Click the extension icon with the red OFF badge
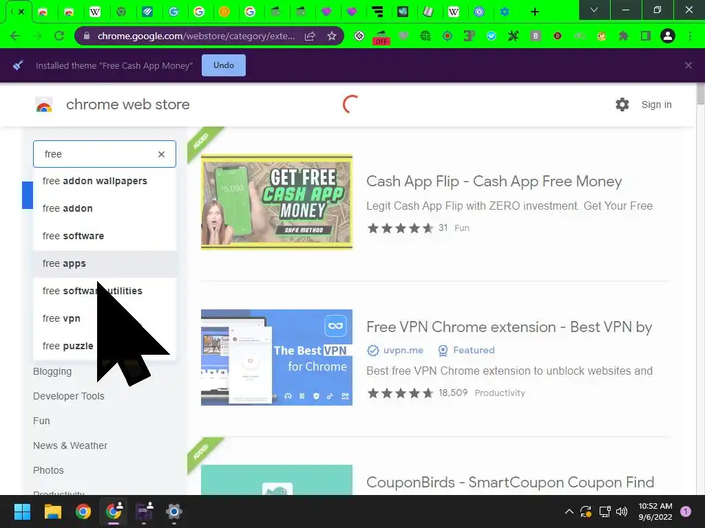This screenshot has height=528, width=705. point(381,37)
